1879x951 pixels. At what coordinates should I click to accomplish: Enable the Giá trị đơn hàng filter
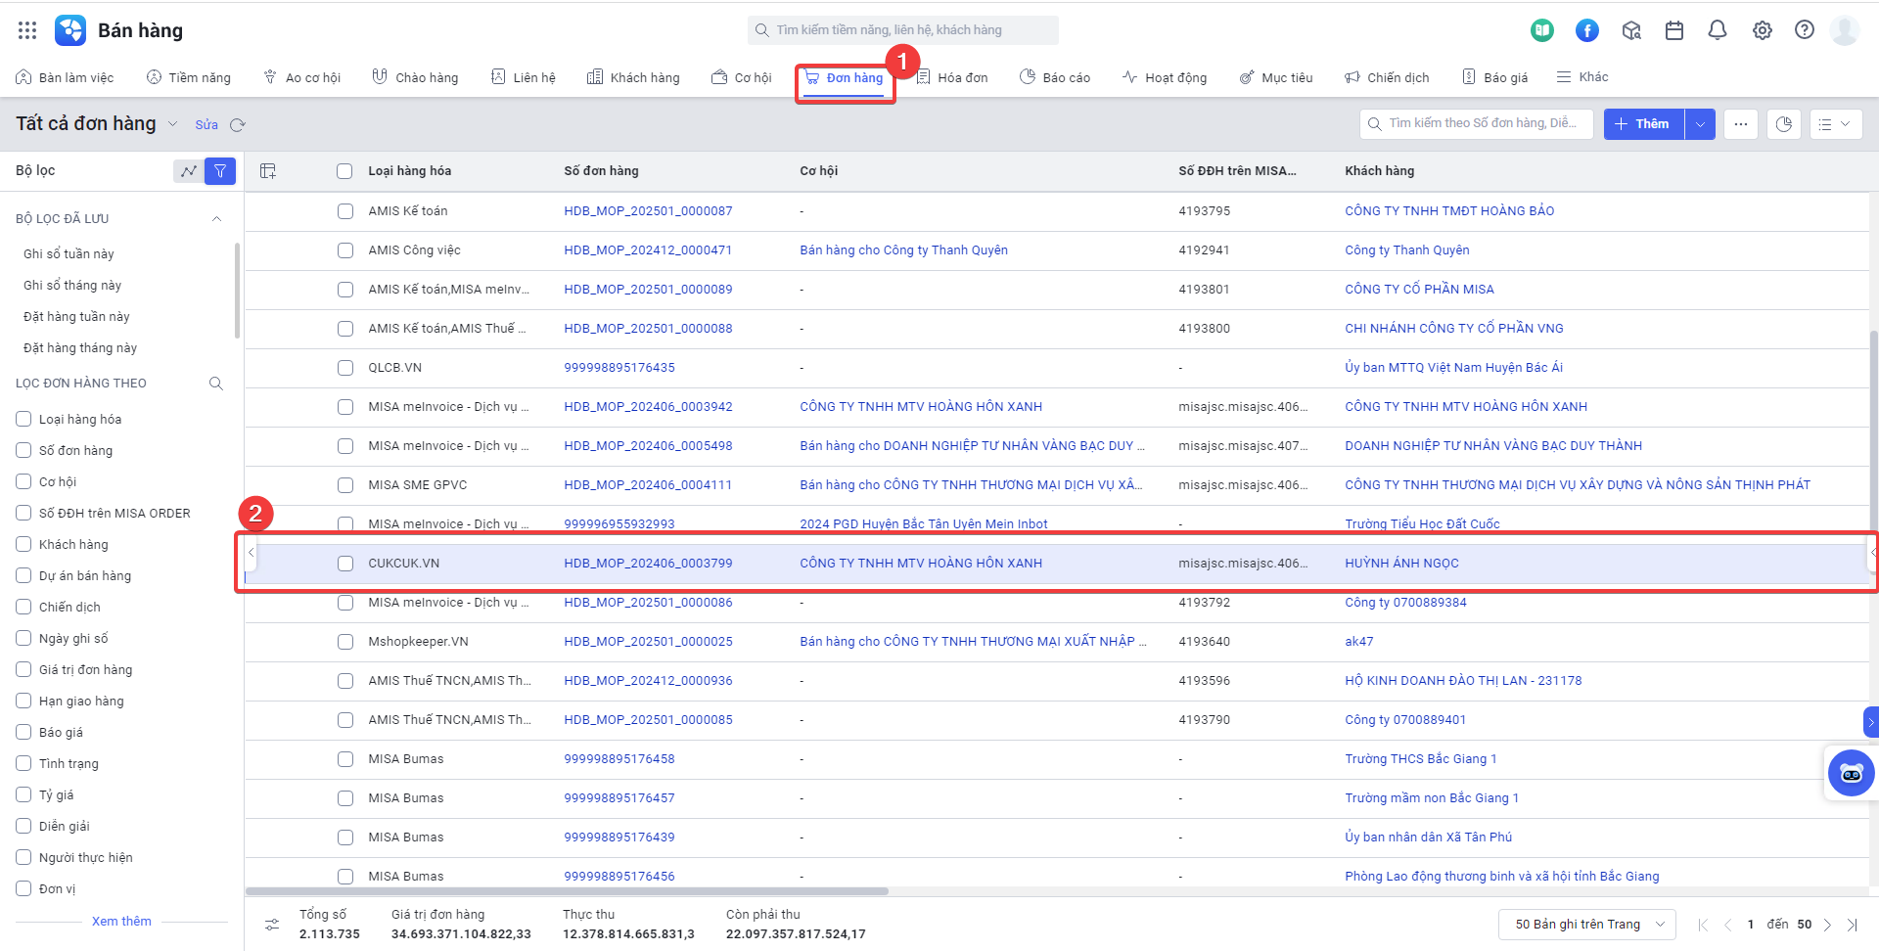(24, 669)
